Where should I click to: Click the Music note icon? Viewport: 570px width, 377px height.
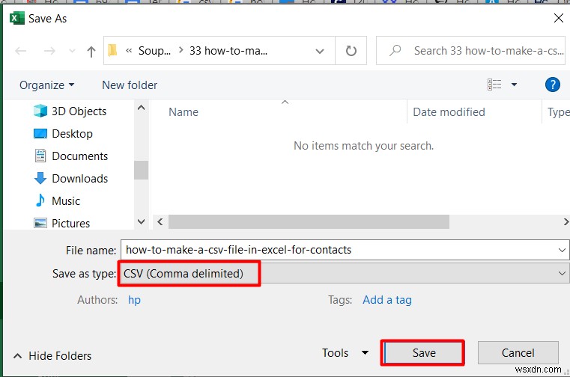pos(40,200)
